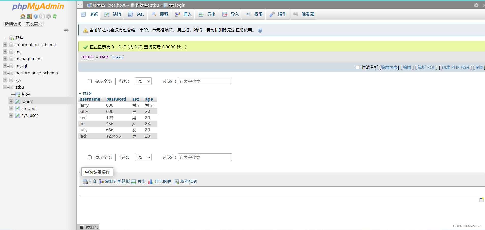This screenshot has width=485, height=230.
Task: Toggle the 性能分析 profiling checkbox
Action: pyautogui.click(x=357, y=67)
